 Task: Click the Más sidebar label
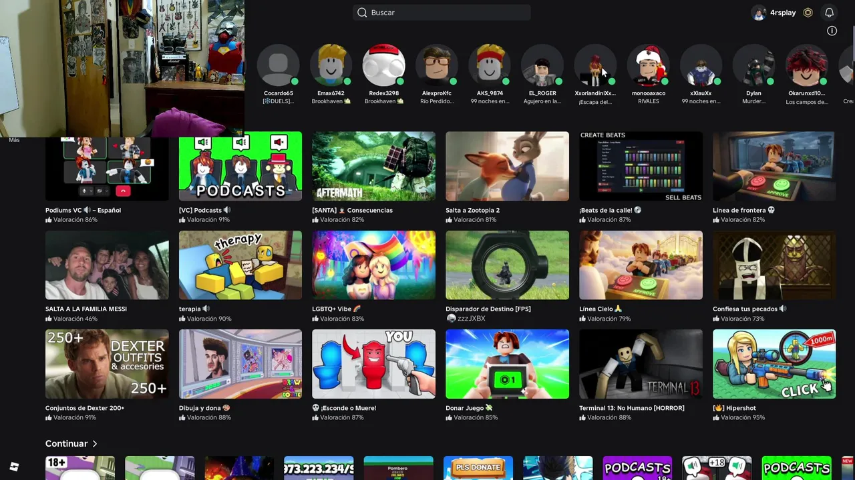[14, 140]
